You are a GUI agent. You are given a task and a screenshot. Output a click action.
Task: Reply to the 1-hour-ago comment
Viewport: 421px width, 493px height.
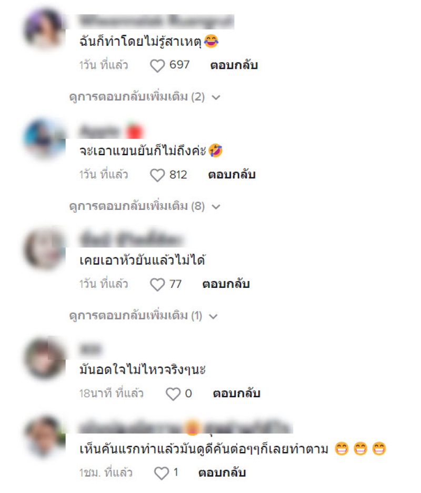(x=222, y=472)
